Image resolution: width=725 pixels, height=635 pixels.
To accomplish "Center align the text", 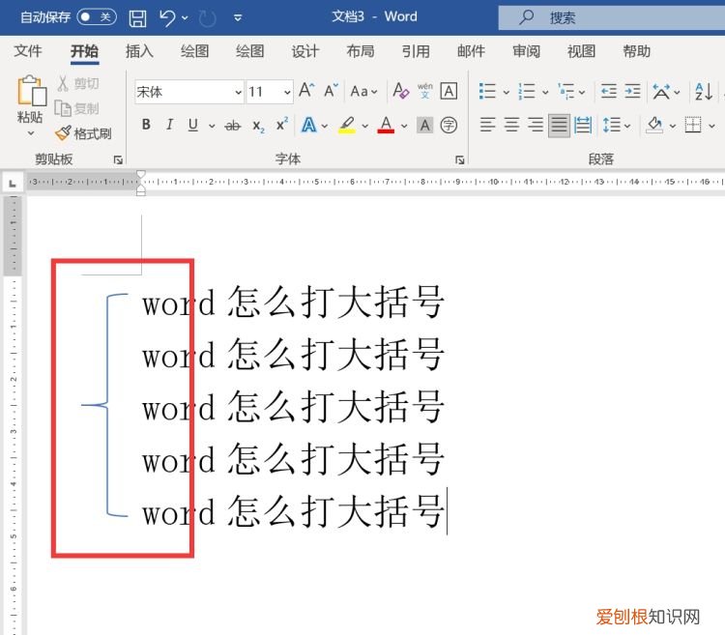I will pos(511,125).
